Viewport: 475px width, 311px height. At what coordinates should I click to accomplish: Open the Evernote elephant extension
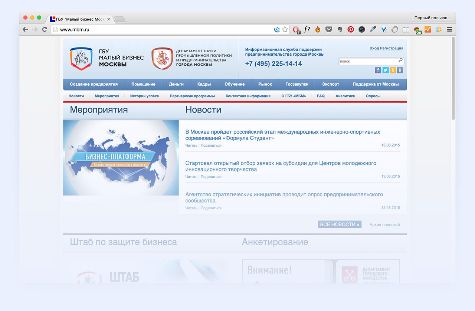tap(340, 29)
